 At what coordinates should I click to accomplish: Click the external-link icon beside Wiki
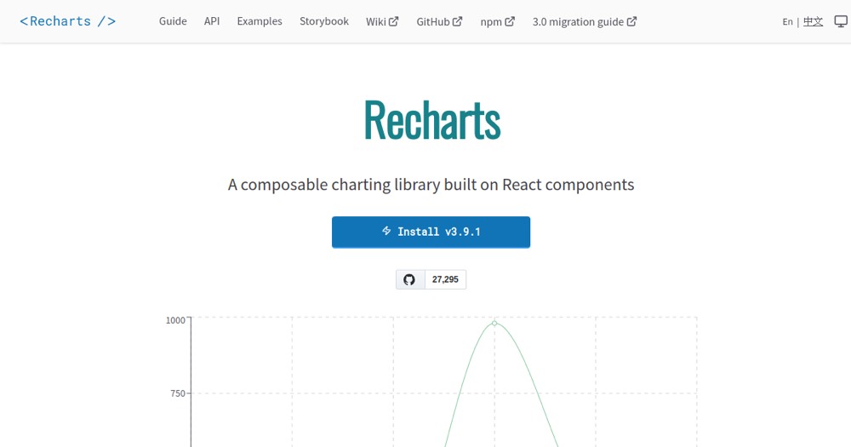click(x=393, y=21)
